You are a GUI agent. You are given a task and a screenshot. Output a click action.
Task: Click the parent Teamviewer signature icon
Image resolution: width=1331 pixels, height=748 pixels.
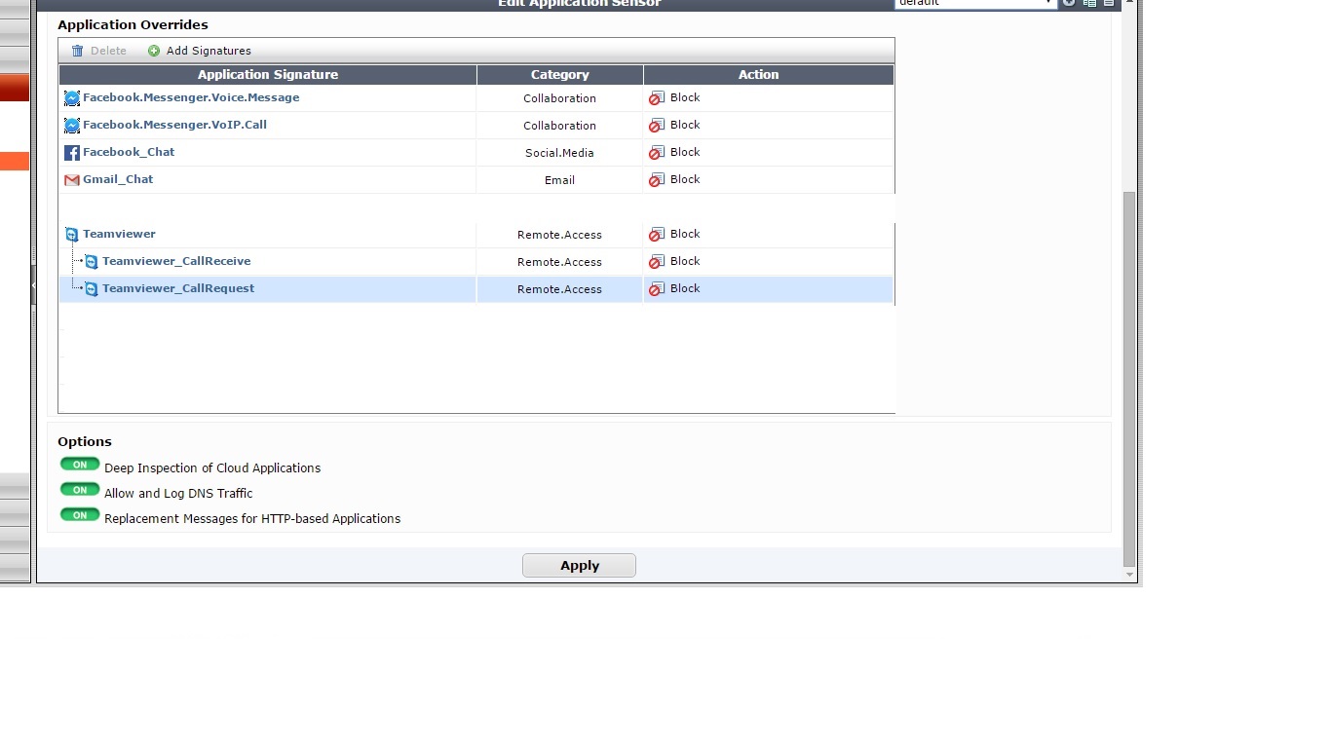(x=72, y=235)
